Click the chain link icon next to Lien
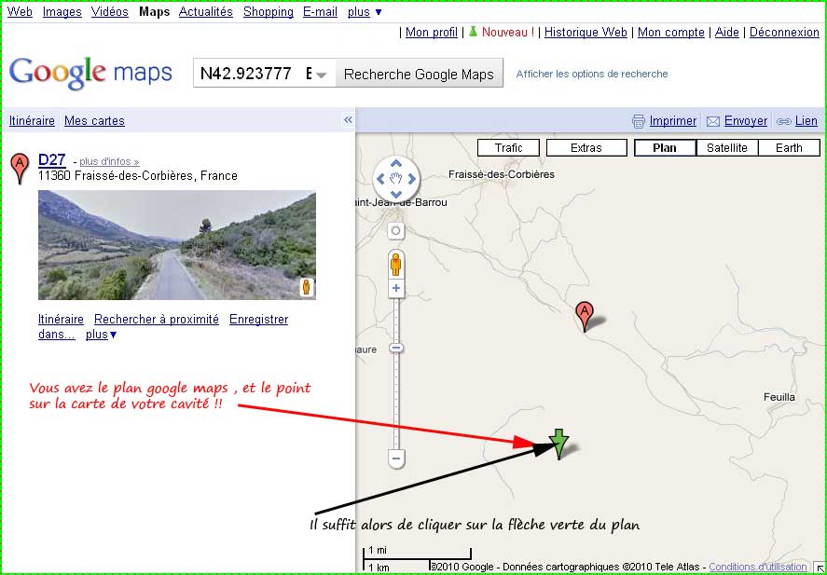Viewport: 827px width, 575px height. (x=784, y=122)
